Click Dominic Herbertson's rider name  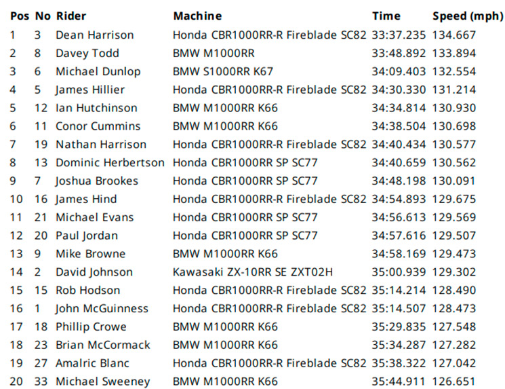click(110, 162)
